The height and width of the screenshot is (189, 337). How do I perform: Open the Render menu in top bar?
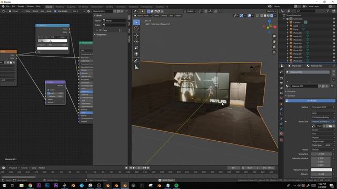[x=21, y=6]
